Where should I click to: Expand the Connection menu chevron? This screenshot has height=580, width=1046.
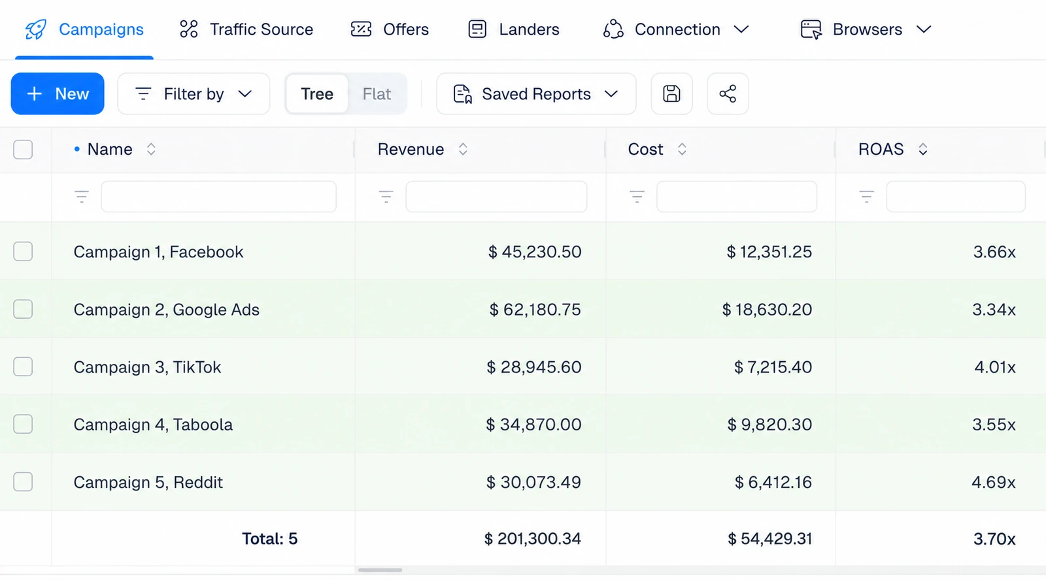(x=741, y=29)
